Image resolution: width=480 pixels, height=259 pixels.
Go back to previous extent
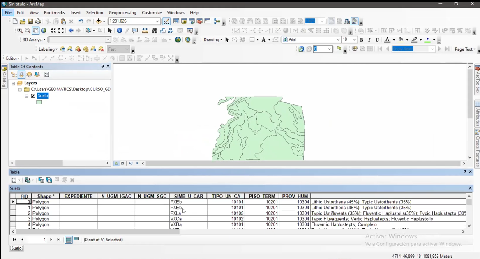(x=71, y=31)
